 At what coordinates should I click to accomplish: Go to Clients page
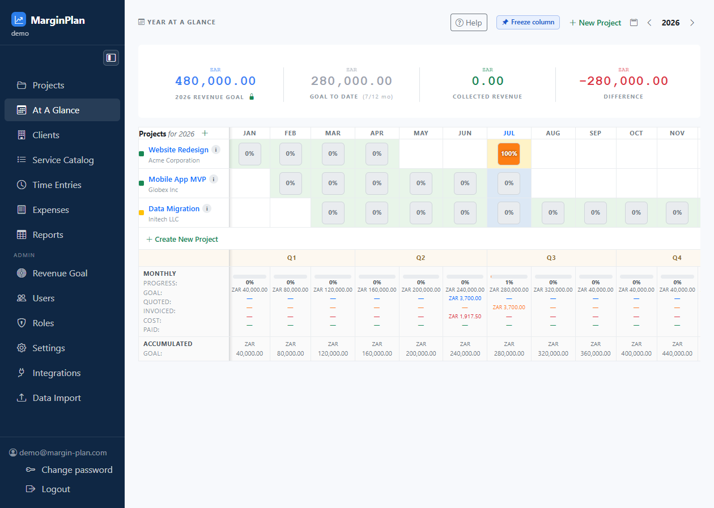coord(62,135)
